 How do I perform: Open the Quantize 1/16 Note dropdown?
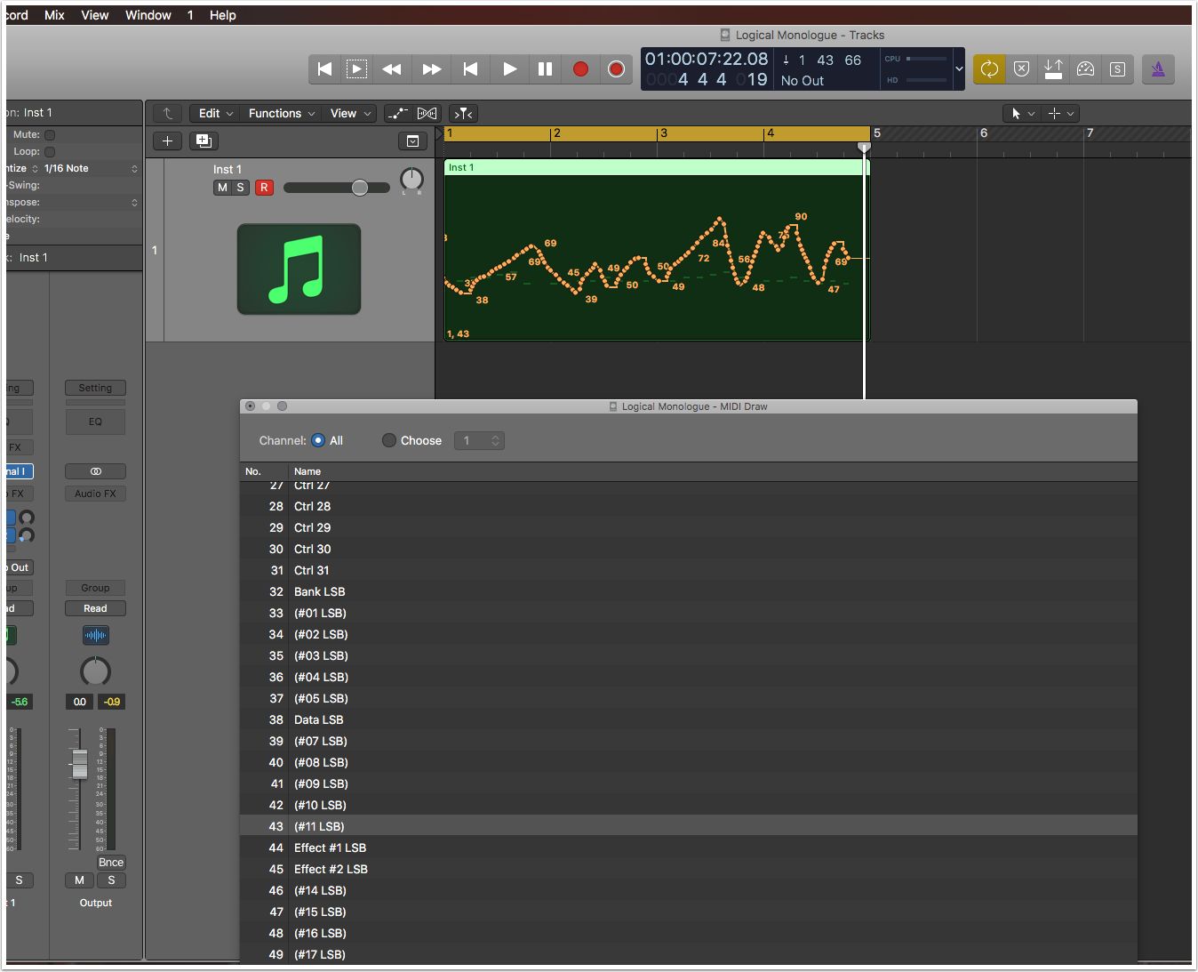92,169
